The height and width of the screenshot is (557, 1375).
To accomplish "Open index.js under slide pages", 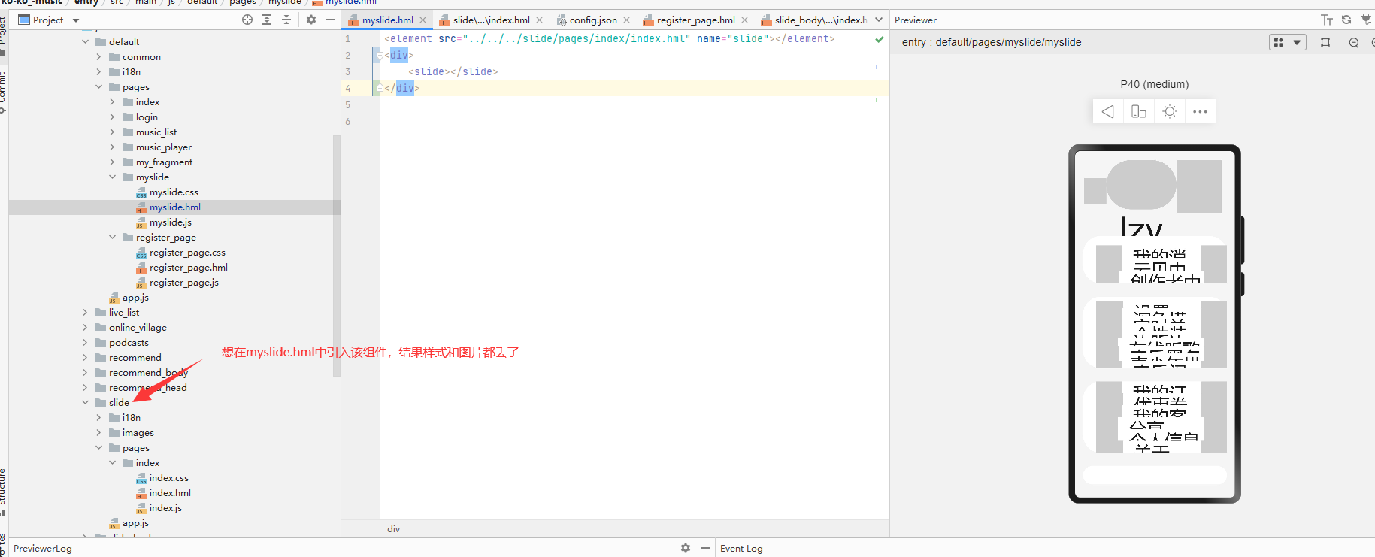I will [x=165, y=508].
